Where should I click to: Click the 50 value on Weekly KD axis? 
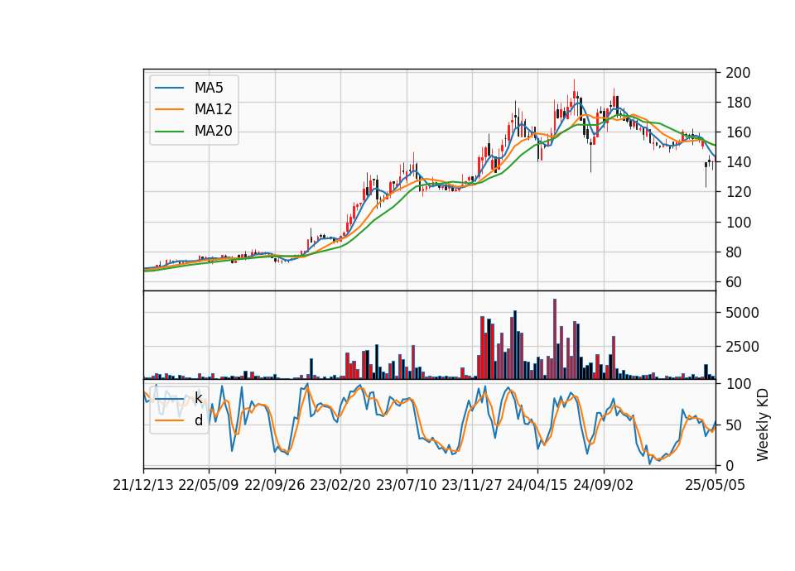pos(735,425)
